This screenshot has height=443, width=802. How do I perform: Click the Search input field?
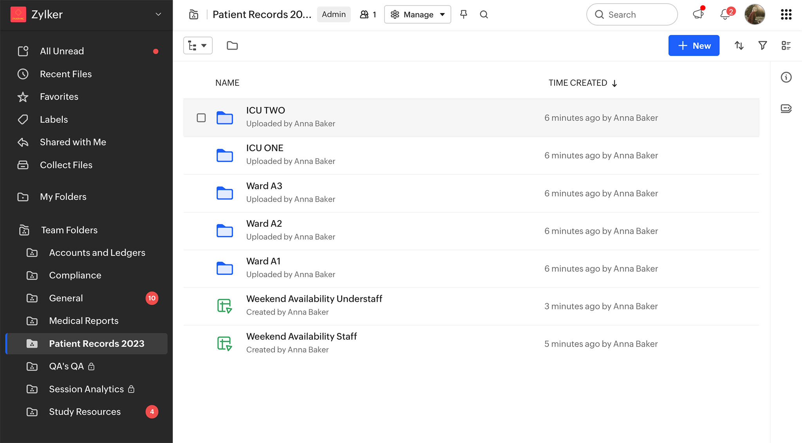click(x=632, y=14)
